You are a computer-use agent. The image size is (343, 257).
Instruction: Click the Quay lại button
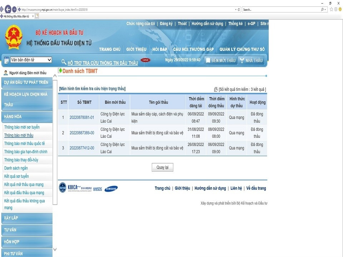[163, 167]
